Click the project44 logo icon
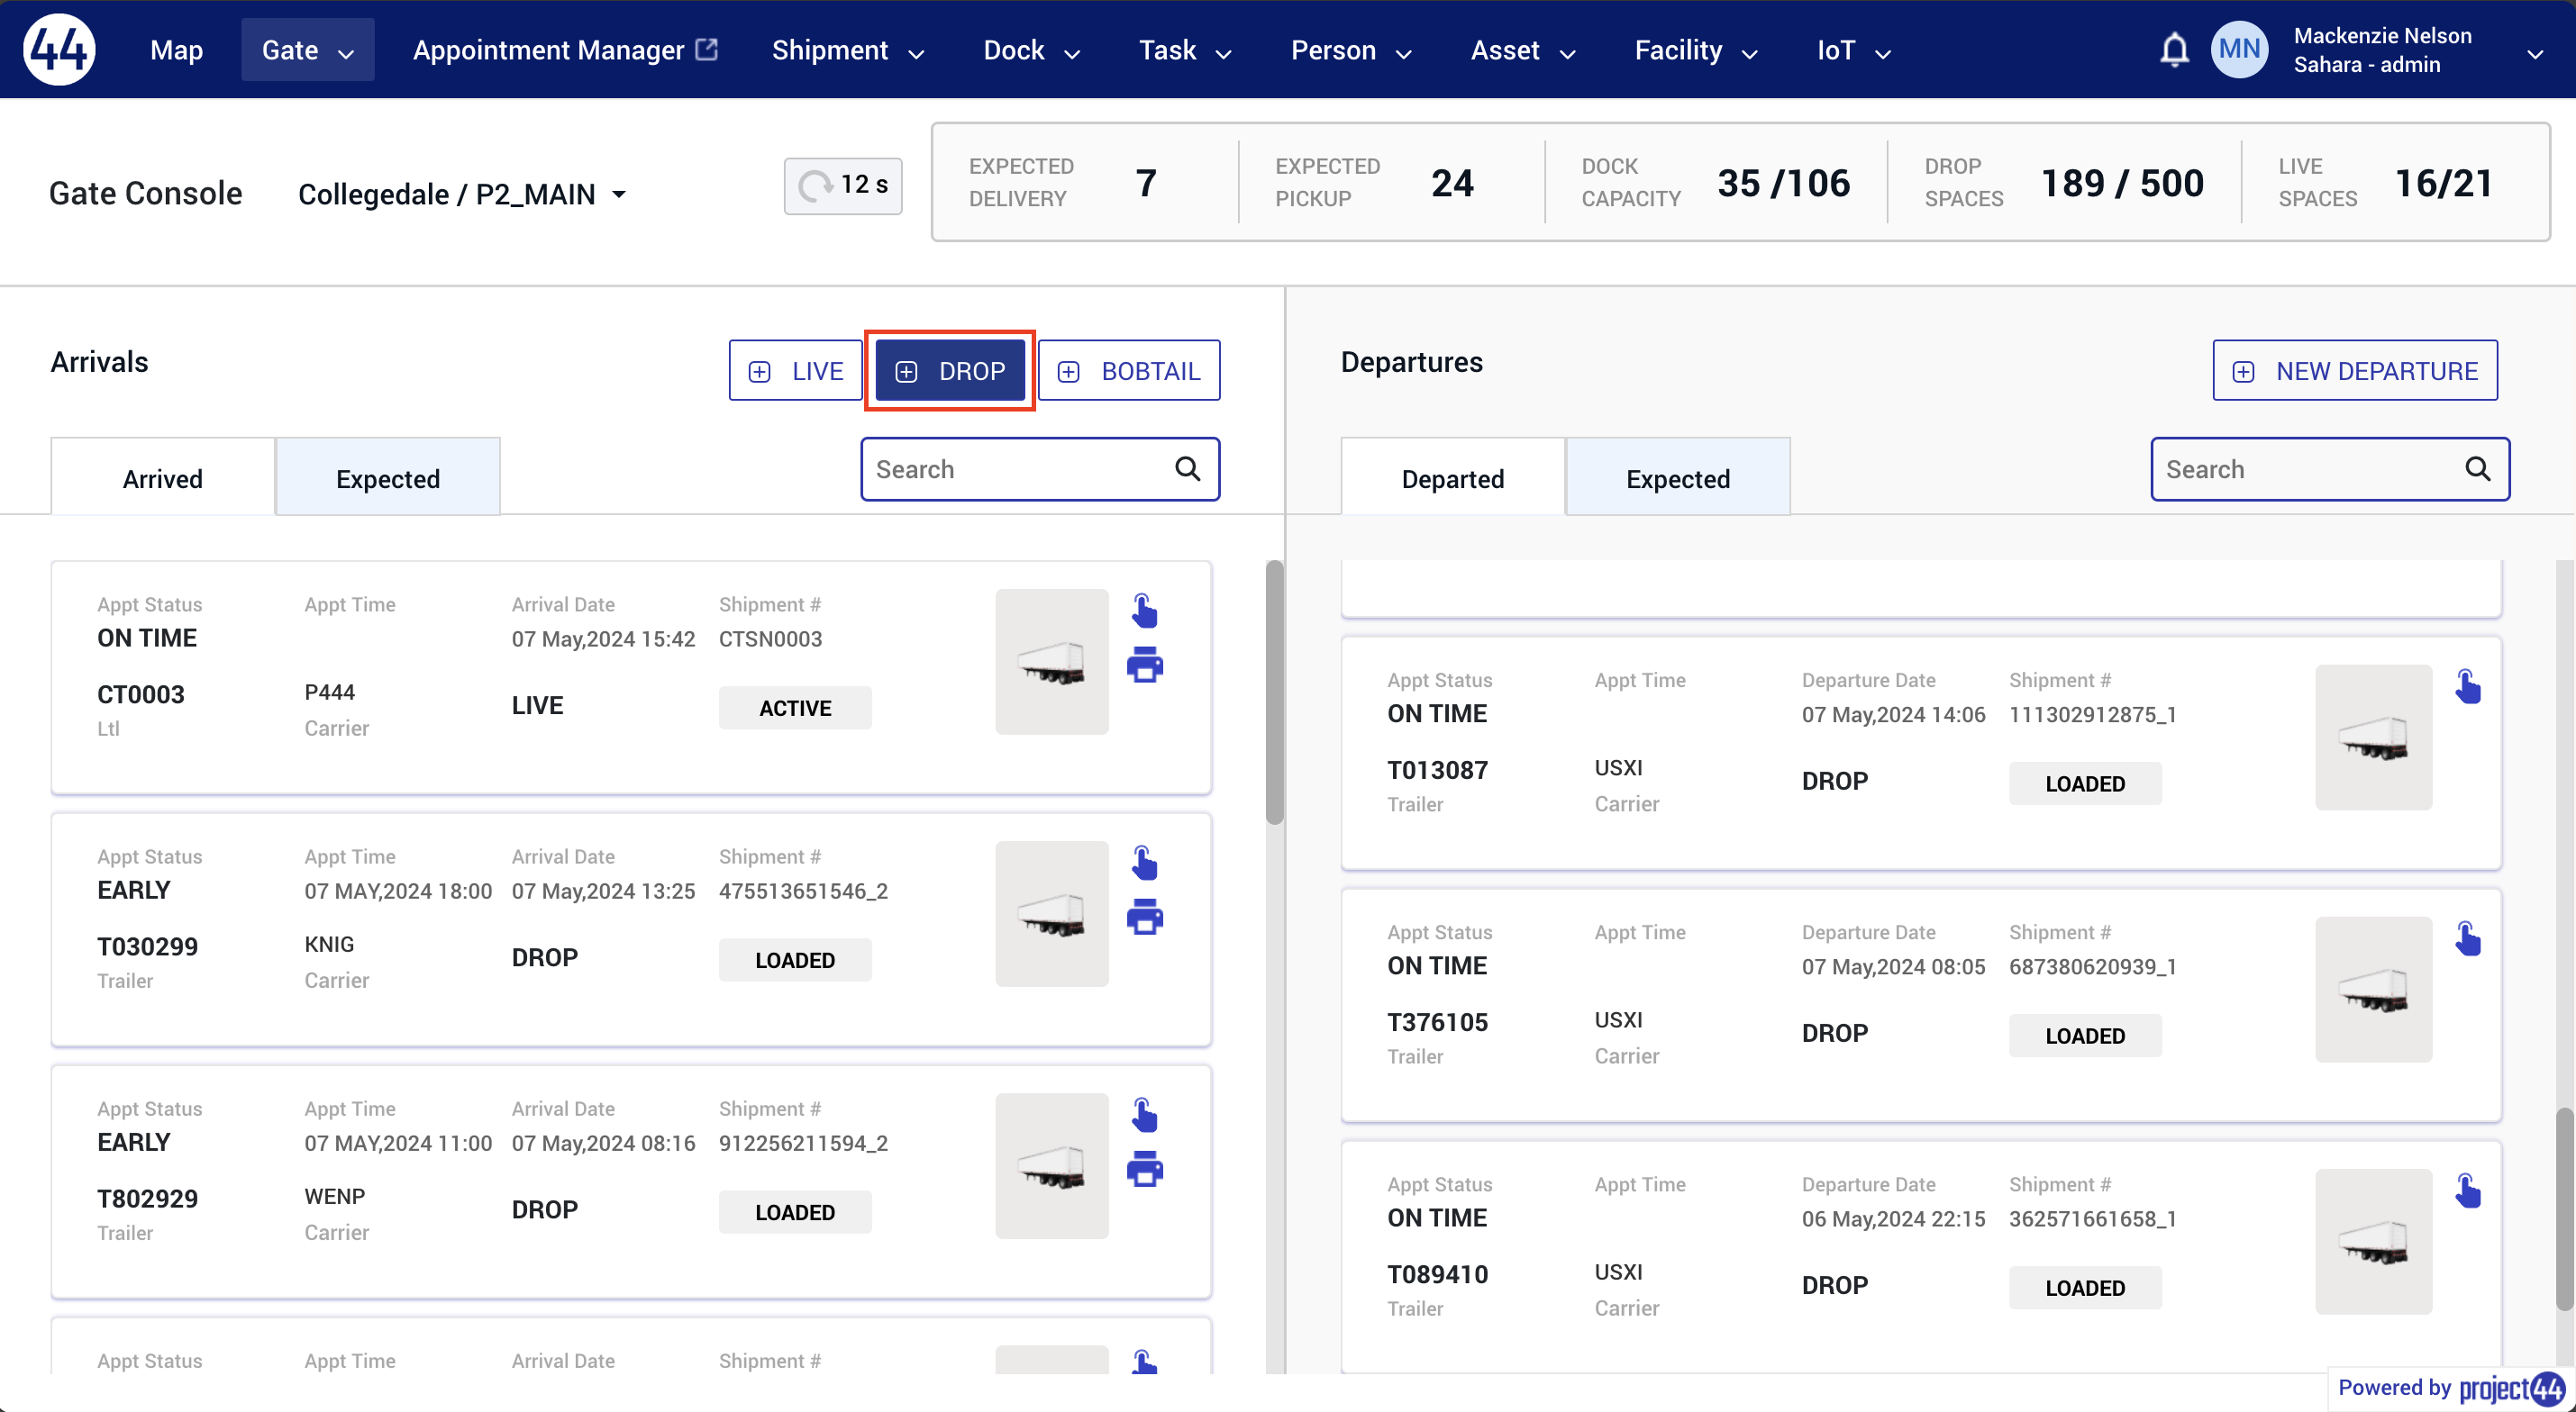The image size is (2576, 1412). 59,49
